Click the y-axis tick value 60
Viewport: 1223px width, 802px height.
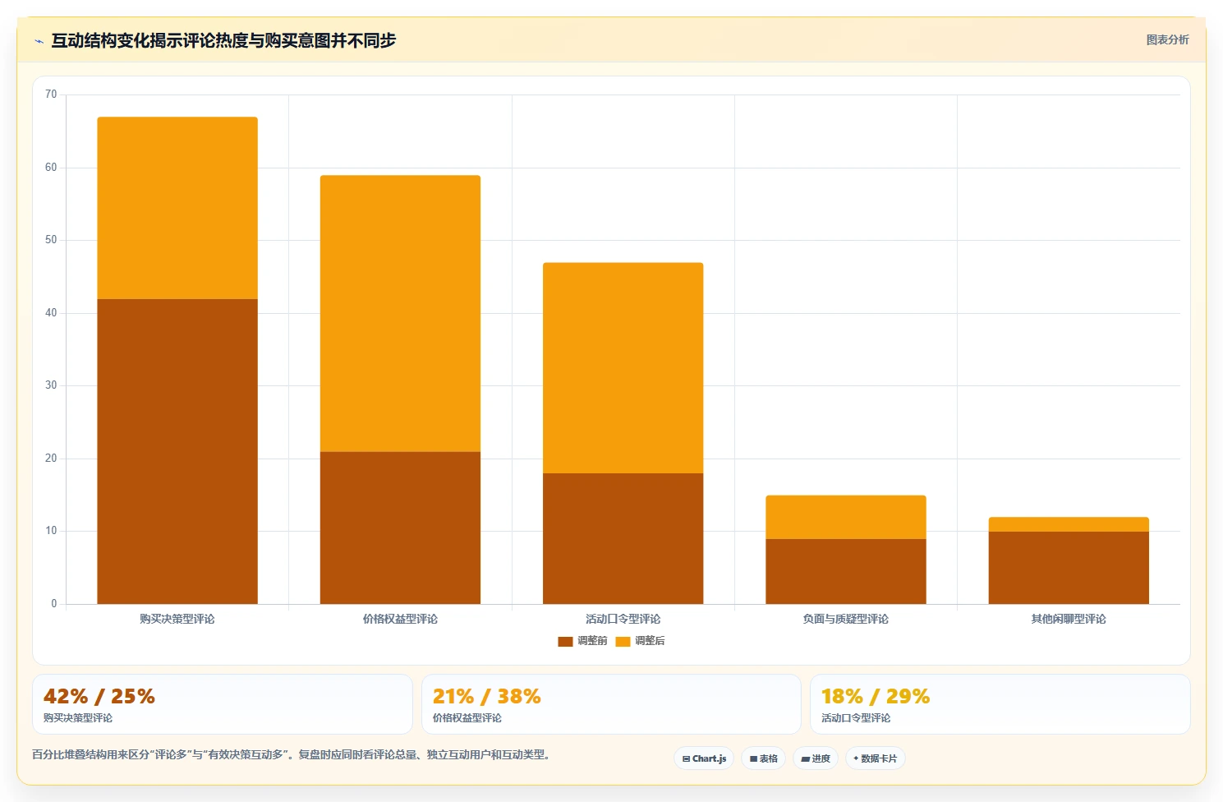(51, 168)
